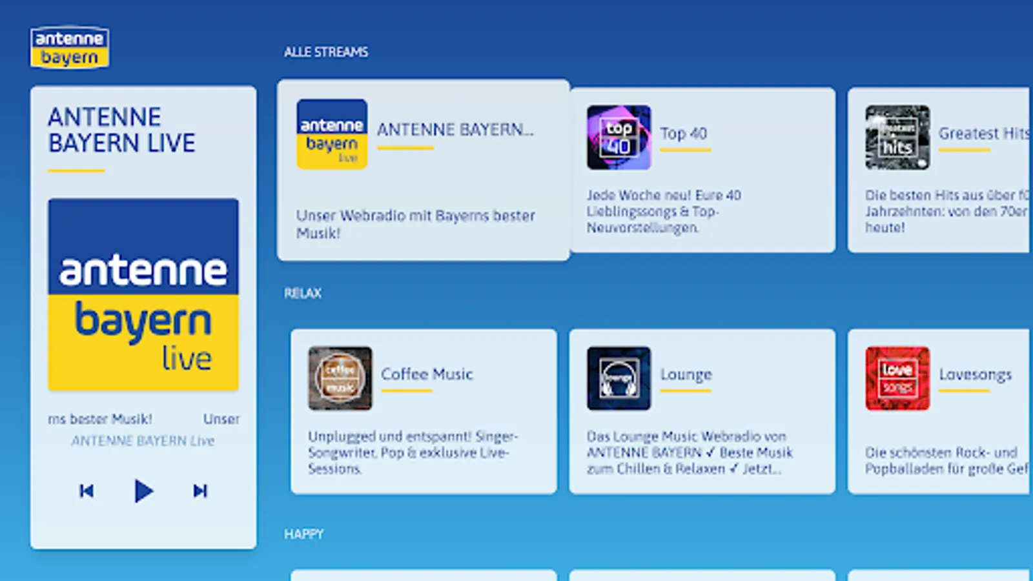
Task: Skip to the next station
Action: click(200, 491)
